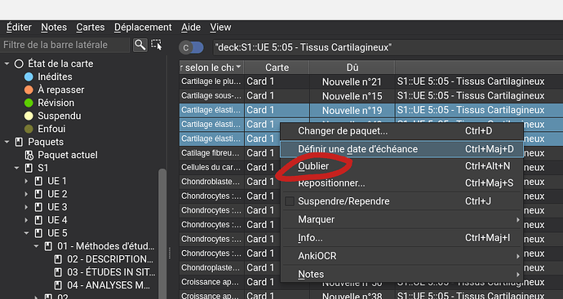Click the Nouvelle n°15 cell
Image resolution: width=563 pixels, height=299 pixels.
[352, 96]
